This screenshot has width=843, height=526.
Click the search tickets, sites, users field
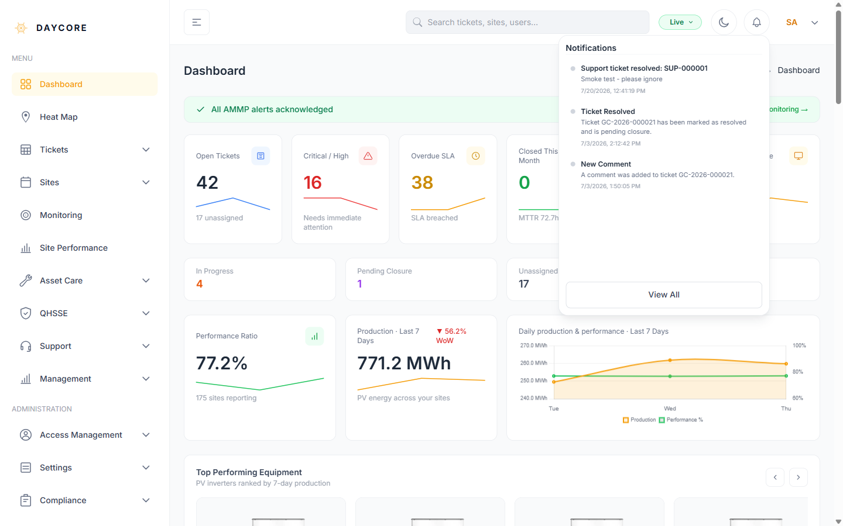point(527,22)
